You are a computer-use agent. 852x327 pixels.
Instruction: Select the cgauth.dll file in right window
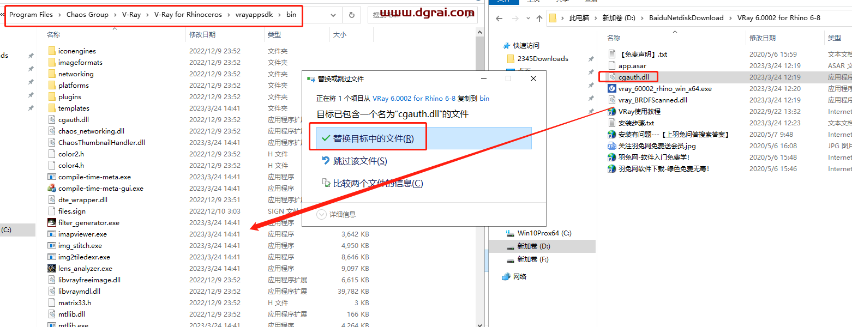(633, 77)
